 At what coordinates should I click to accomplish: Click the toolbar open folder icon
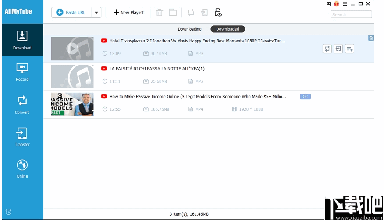point(173,12)
